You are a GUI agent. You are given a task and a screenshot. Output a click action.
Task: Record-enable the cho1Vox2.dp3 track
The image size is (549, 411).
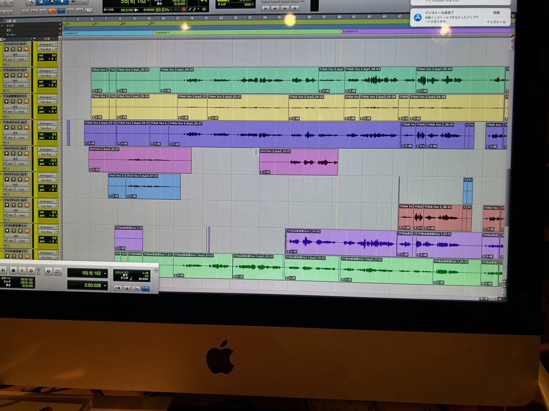[6, 153]
